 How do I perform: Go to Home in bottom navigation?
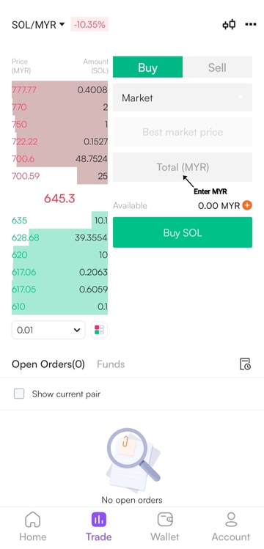[33, 527]
